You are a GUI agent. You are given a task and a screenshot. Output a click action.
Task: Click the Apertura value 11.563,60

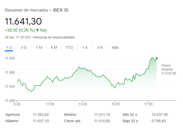[x=41, y=115]
